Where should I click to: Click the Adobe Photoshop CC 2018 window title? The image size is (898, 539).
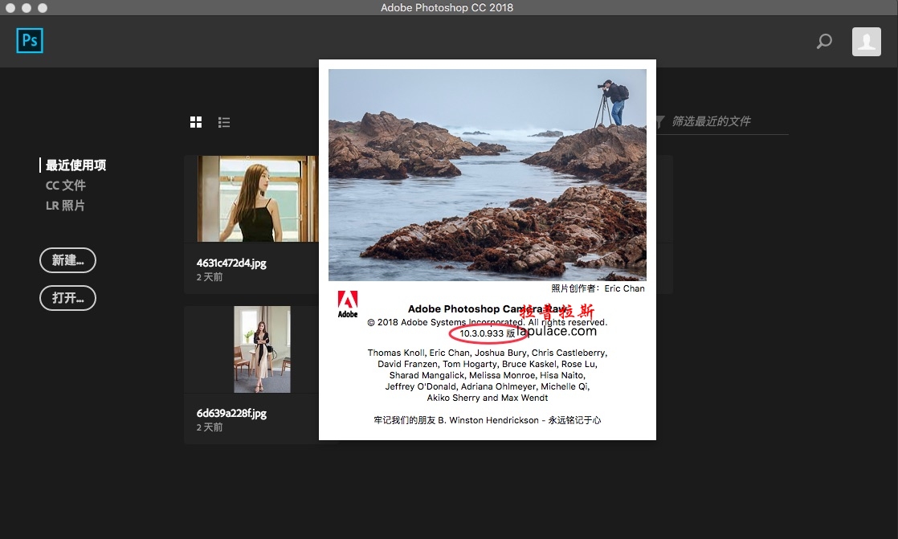(447, 8)
